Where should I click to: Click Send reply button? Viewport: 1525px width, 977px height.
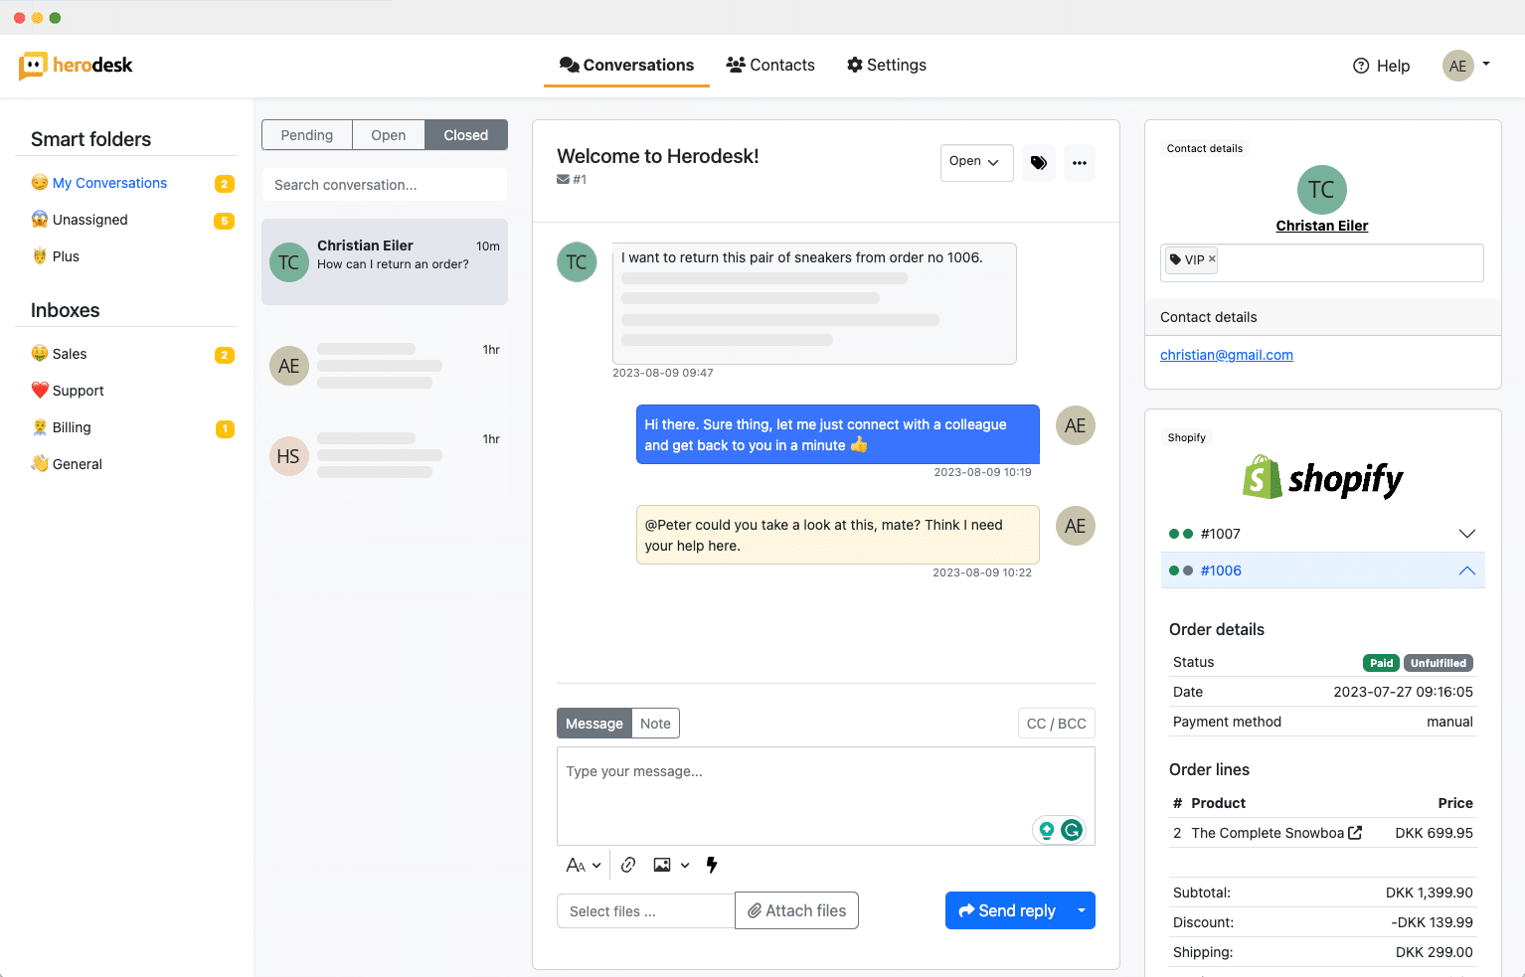coord(1006,910)
